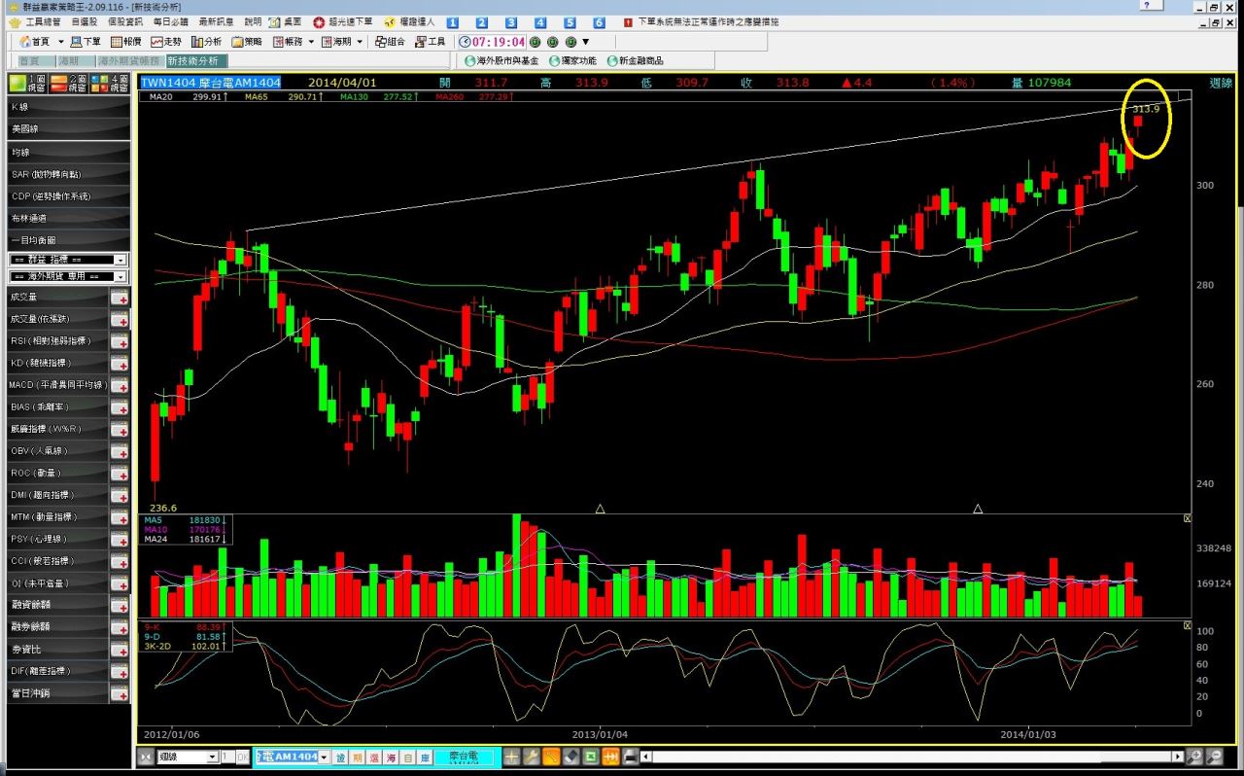Select the crosshair tool in bottom toolbar
1244x776 pixels.
coord(511,757)
